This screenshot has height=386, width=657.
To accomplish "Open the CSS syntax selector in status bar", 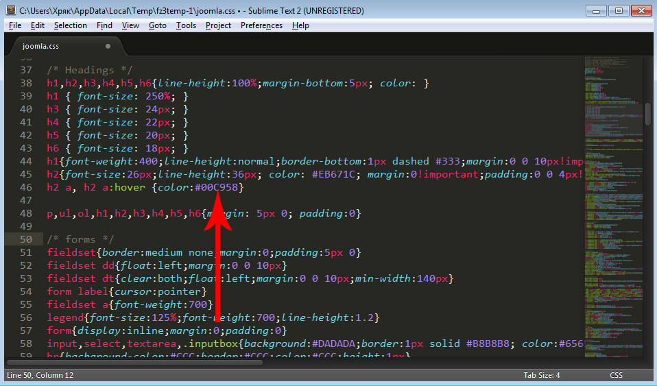I will (x=616, y=375).
